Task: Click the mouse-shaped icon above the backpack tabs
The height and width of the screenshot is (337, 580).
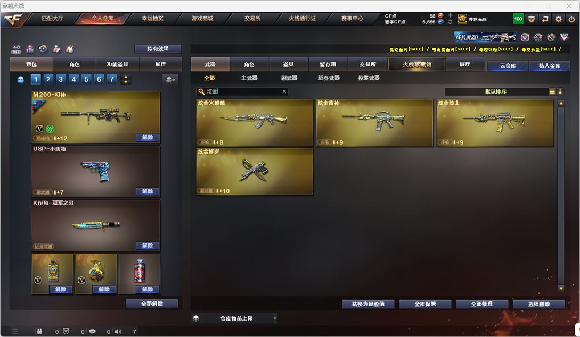Action: [70, 49]
